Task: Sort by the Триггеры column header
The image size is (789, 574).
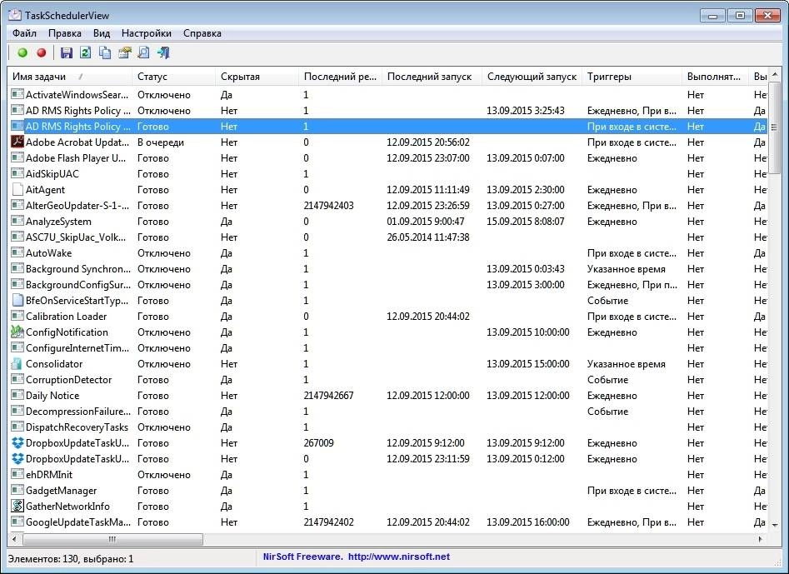Action: click(x=632, y=77)
